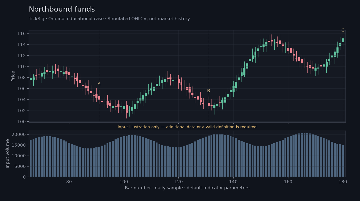
Task: Click the 15000 volume axis tick
Action: point(19,145)
